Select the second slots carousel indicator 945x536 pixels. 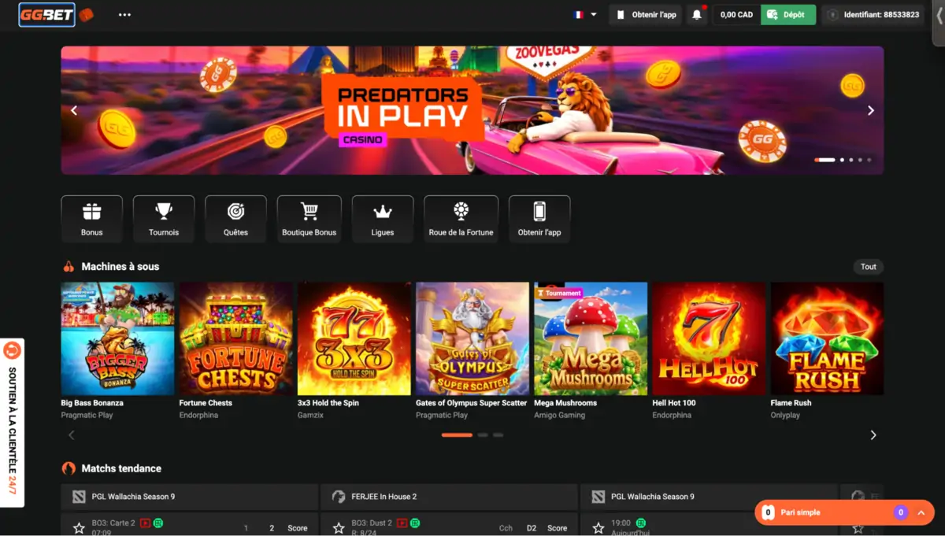tap(483, 434)
